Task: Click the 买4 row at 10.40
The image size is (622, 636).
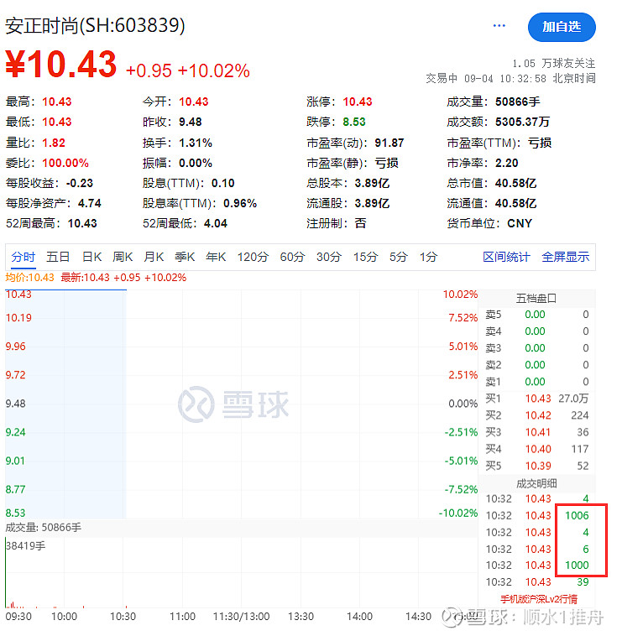Action: click(x=536, y=449)
